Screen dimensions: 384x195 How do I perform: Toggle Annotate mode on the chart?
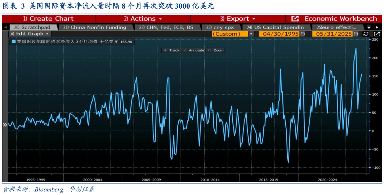194,50
